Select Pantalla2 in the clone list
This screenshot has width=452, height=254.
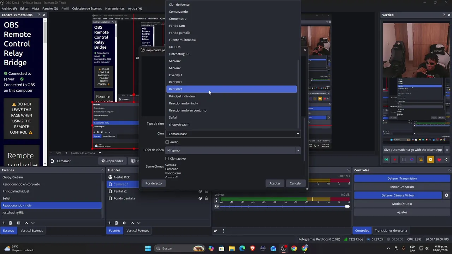(x=232, y=89)
